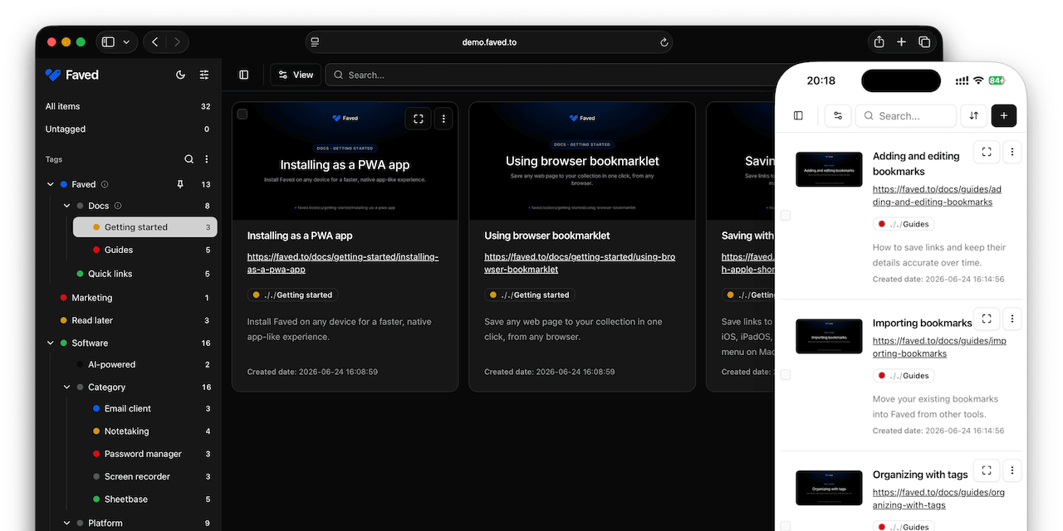Add new bookmark with phone plus button

(1004, 116)
